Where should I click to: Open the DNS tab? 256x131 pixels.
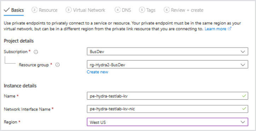click(x=123, y=10)
